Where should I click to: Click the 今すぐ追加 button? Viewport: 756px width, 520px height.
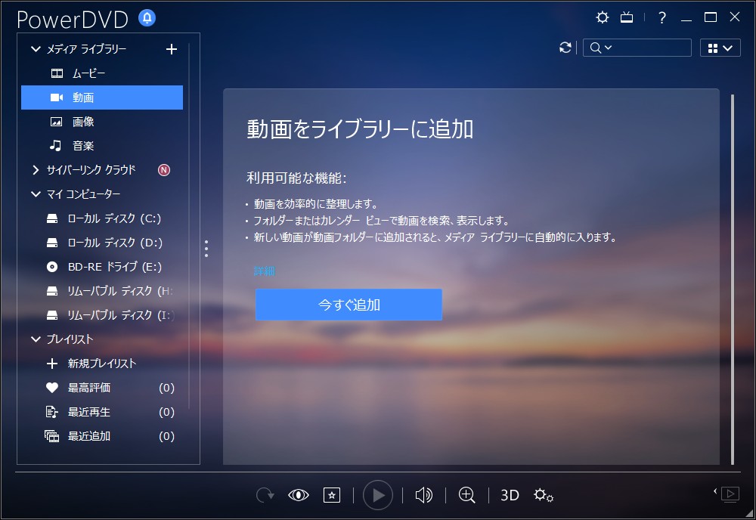click(349, 305)
